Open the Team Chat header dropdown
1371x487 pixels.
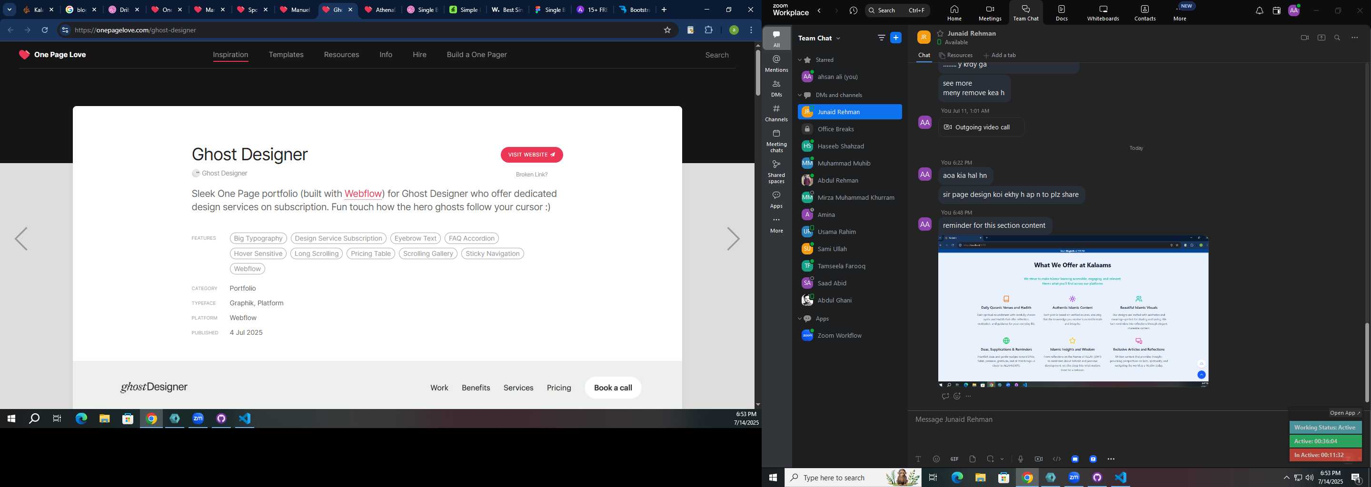[x=838, y=38]
